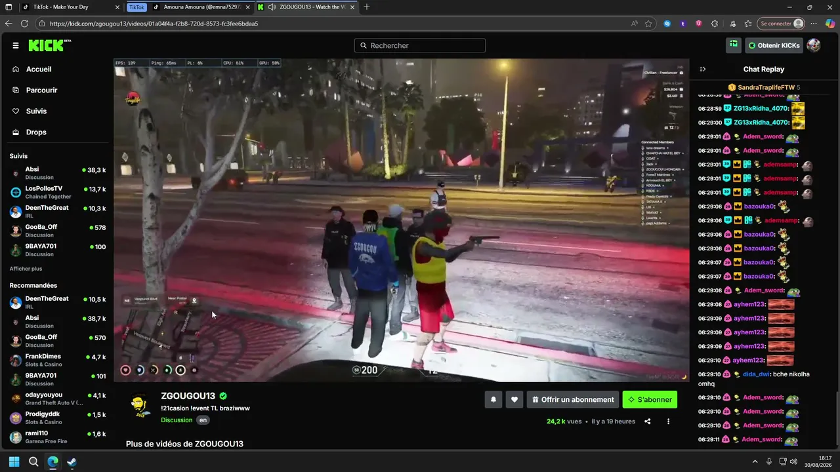The image size is (840, 472).
Task: Click username dida_dwi in chat replay
Action: click(757, 374)
